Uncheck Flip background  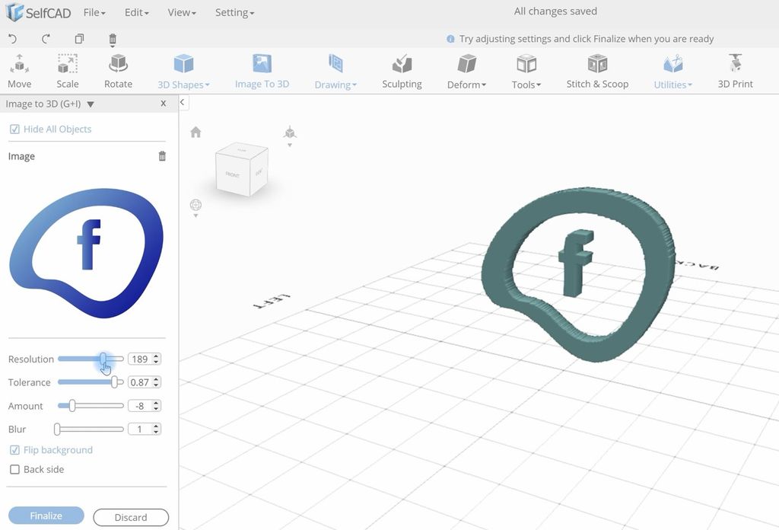(x=14, y=450)
